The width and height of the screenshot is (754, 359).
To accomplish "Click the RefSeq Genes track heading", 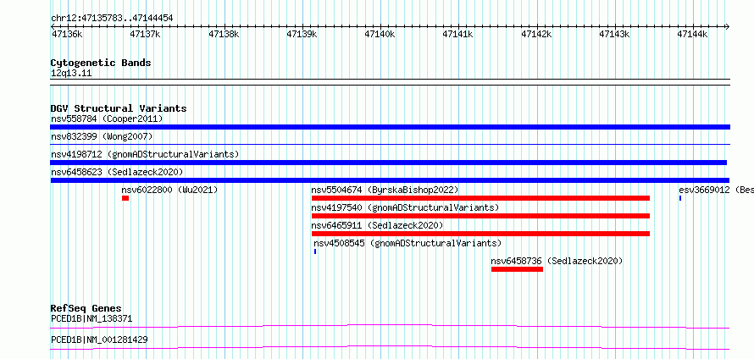I will [86, 308].
